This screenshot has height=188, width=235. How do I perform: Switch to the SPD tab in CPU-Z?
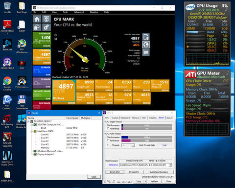point(144,118)
